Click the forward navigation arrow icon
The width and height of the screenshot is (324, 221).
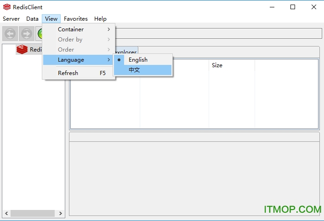(x=27, y=34)
